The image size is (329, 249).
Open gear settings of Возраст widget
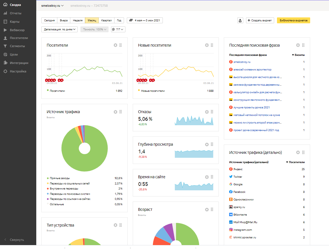tap(207, 209)
